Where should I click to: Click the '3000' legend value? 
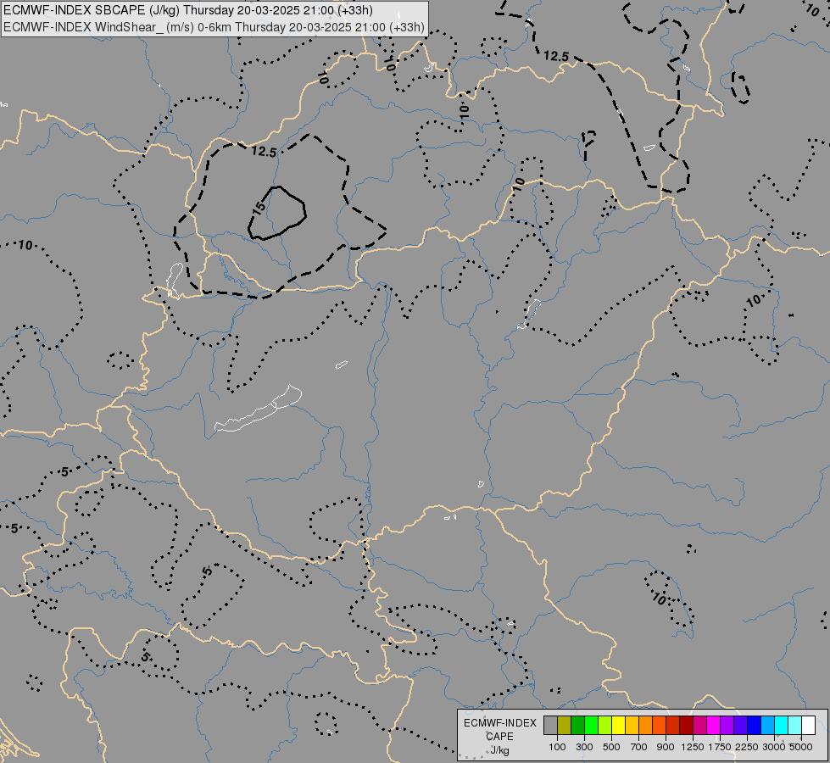click(774, 747)
